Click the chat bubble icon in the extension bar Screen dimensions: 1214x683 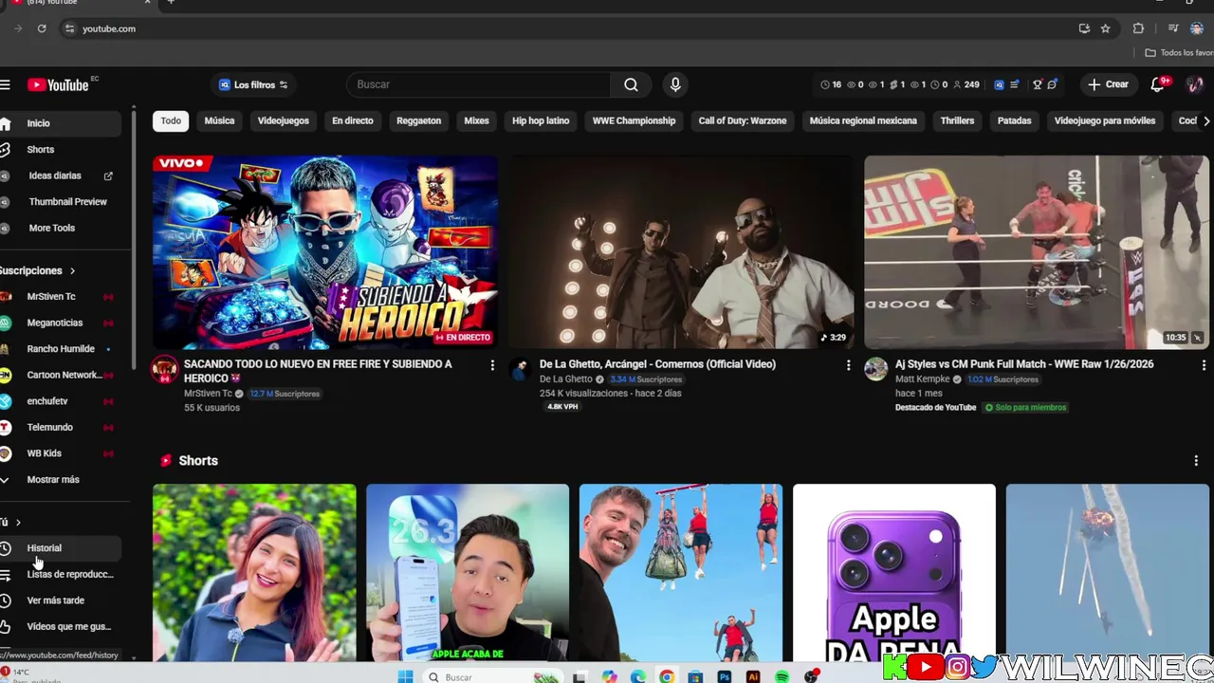[x=1052, y=84]
